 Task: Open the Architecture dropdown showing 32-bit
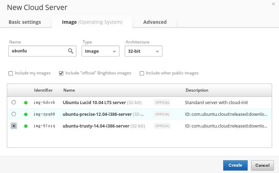click(x=144, y=51)
